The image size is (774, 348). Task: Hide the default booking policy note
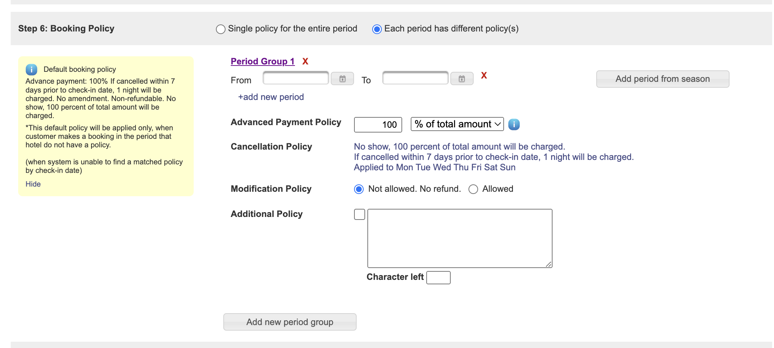pos(33,184)
